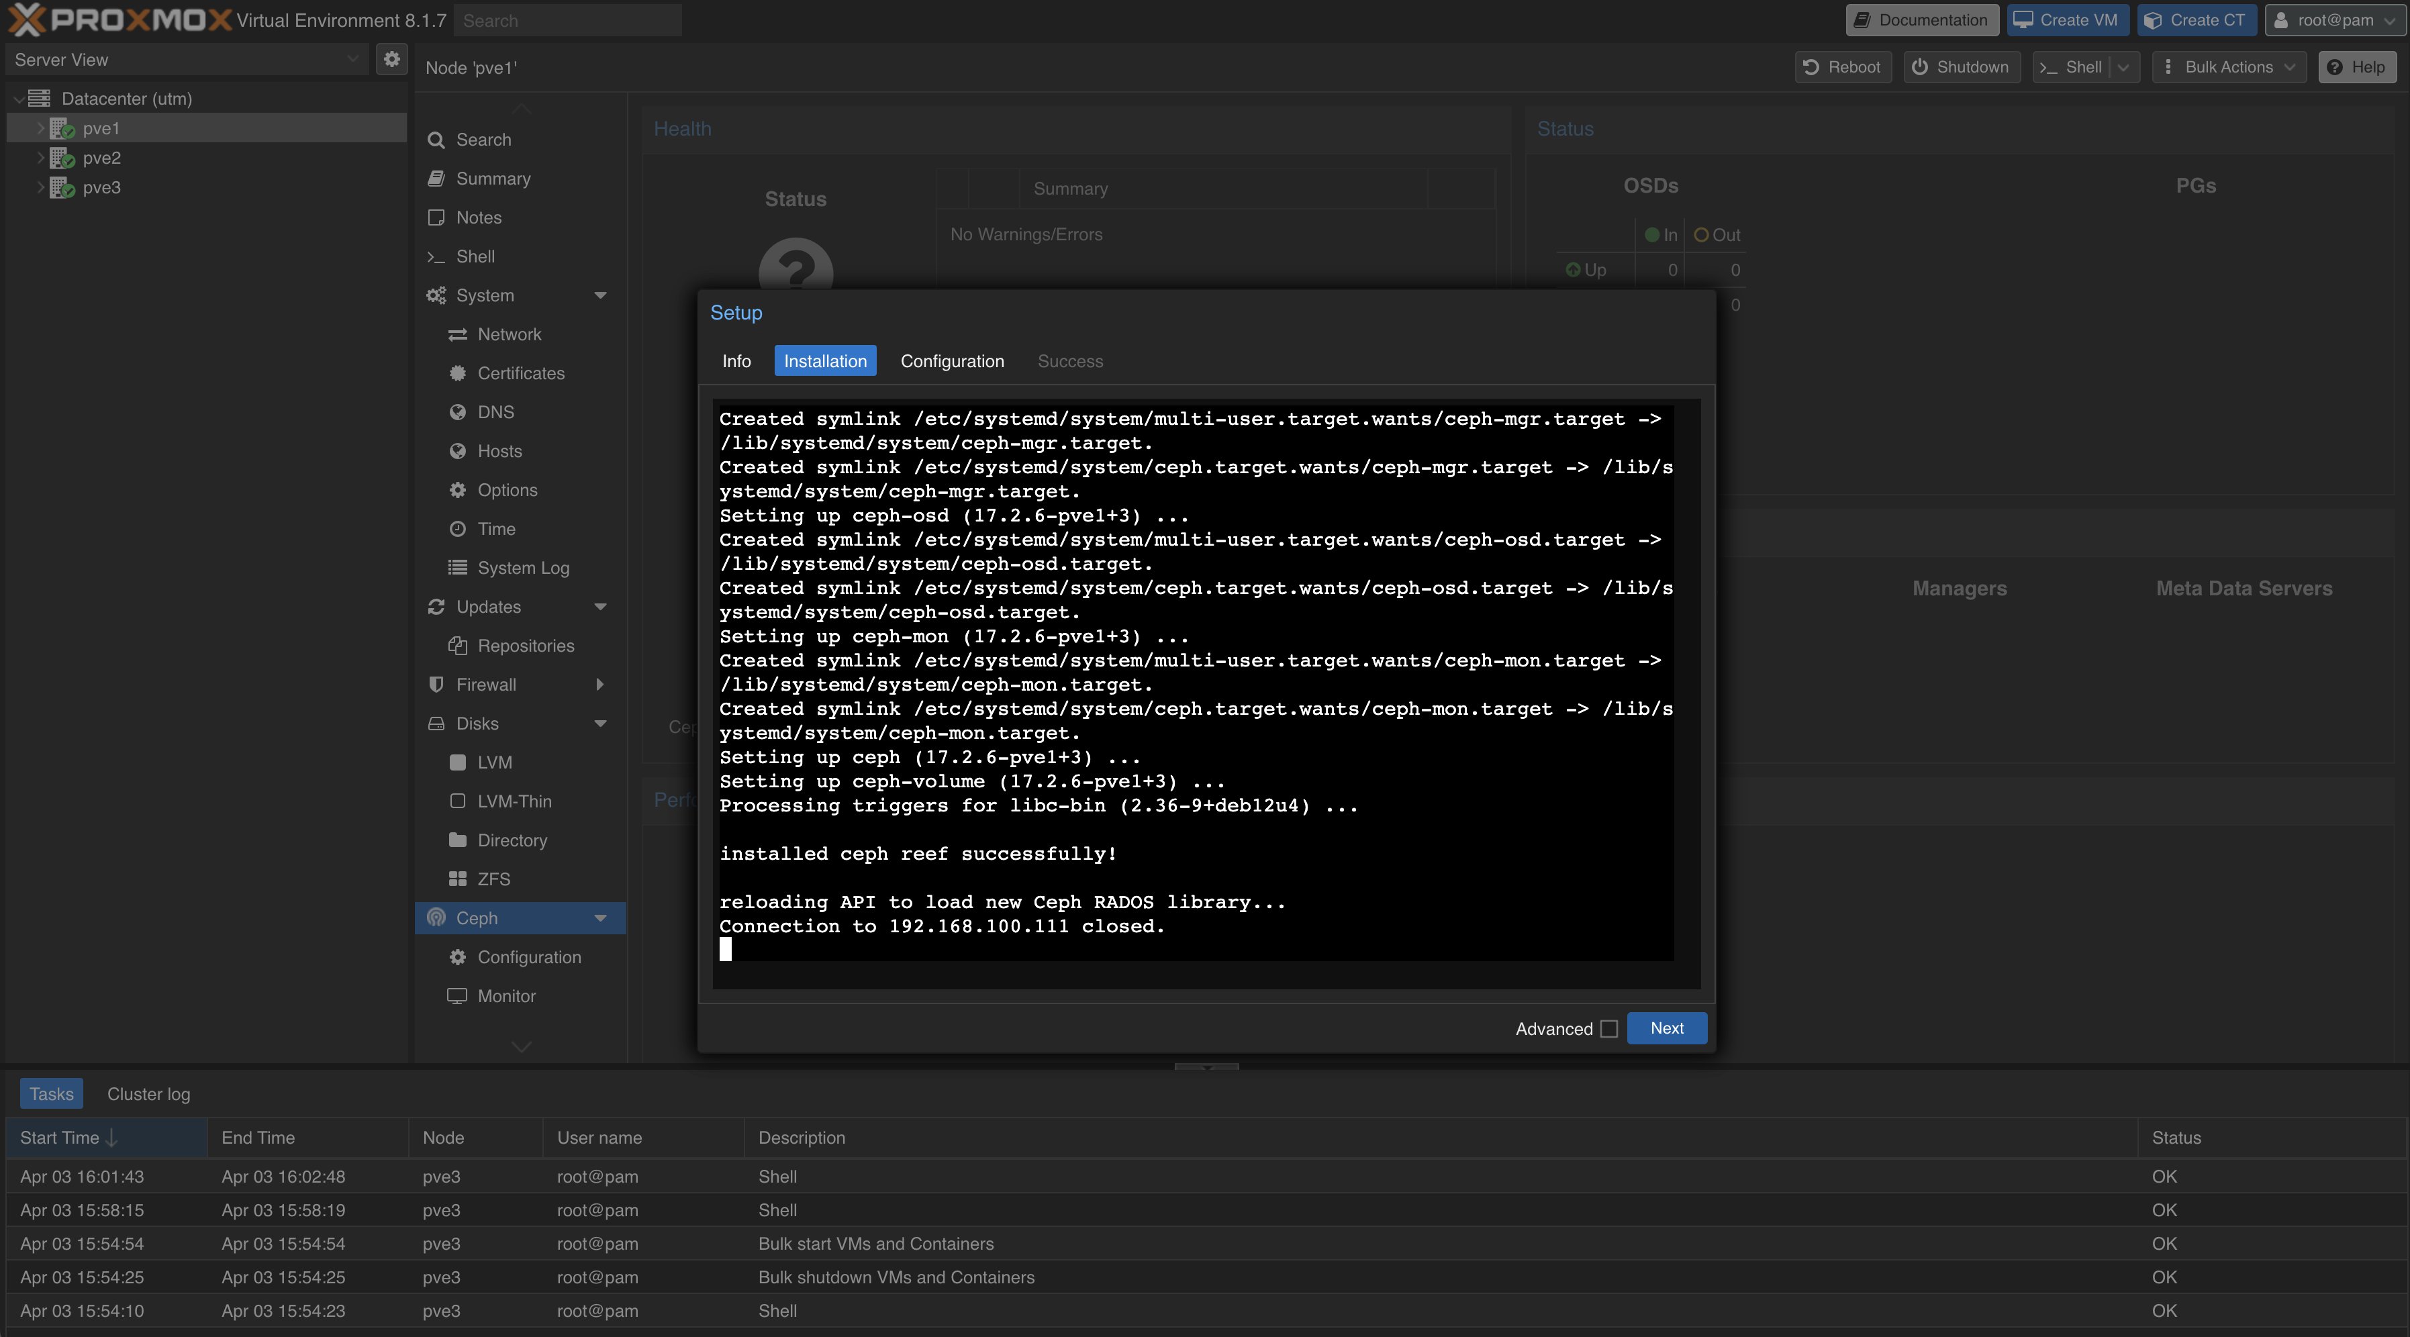Click the Create VM button
The height and width of the screenshot is (1337, 2410).
tap(2067, 21)
